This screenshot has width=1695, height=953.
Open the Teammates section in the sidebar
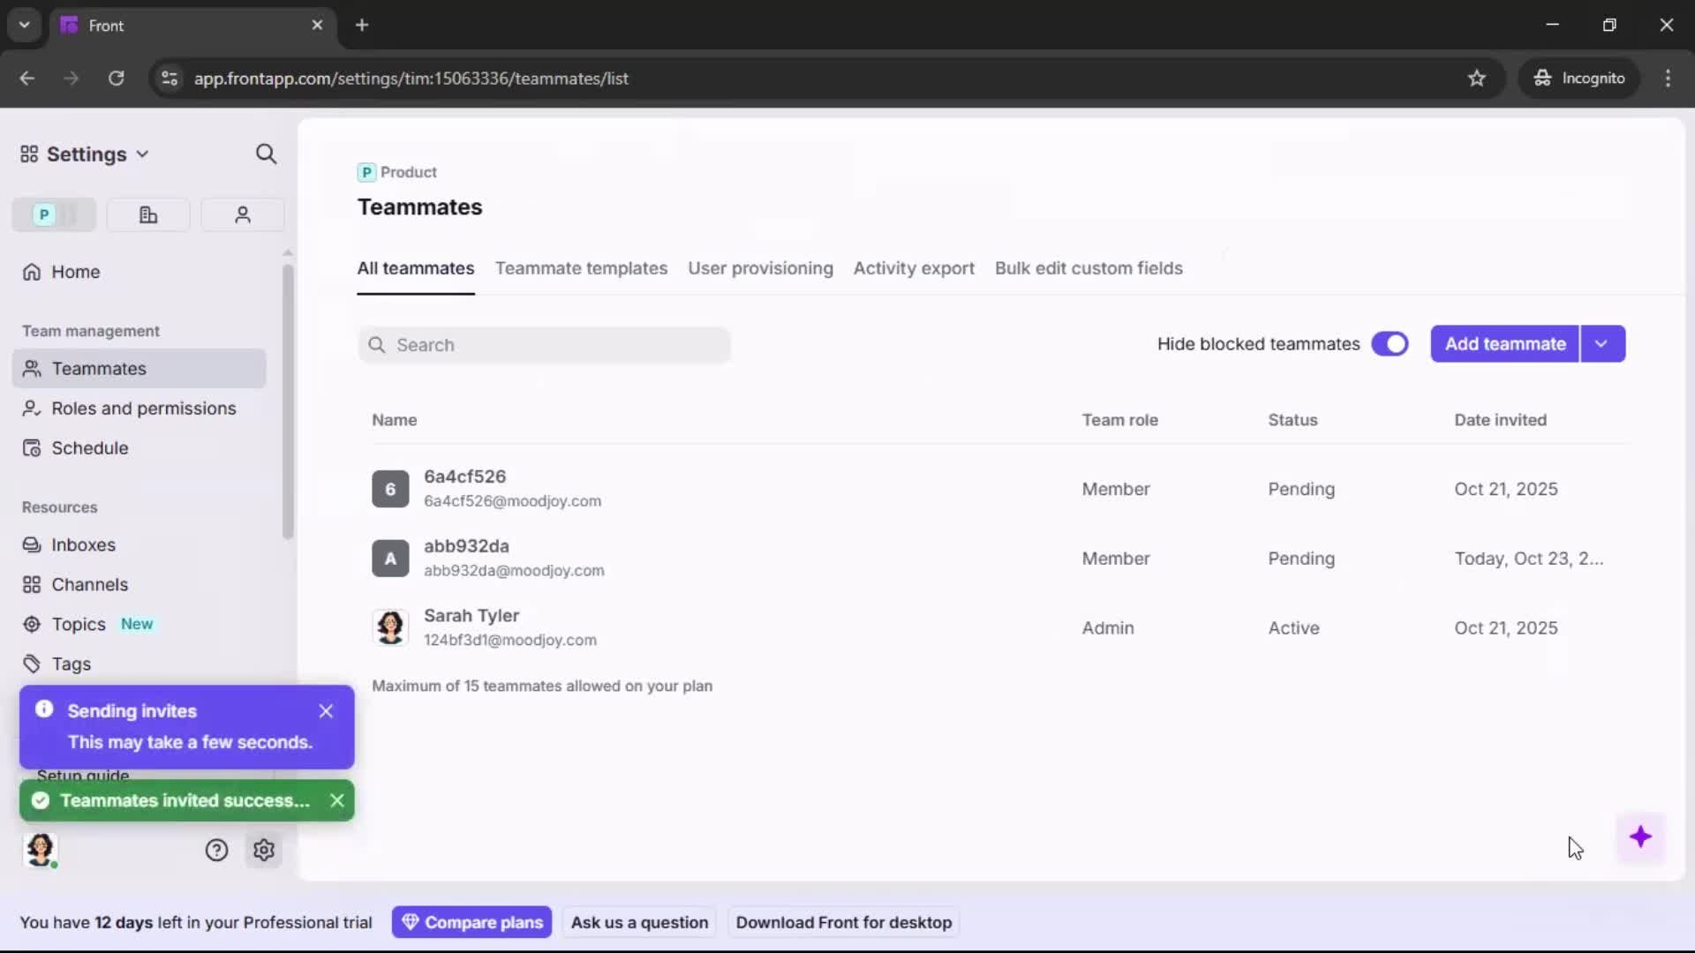point(97,369)
